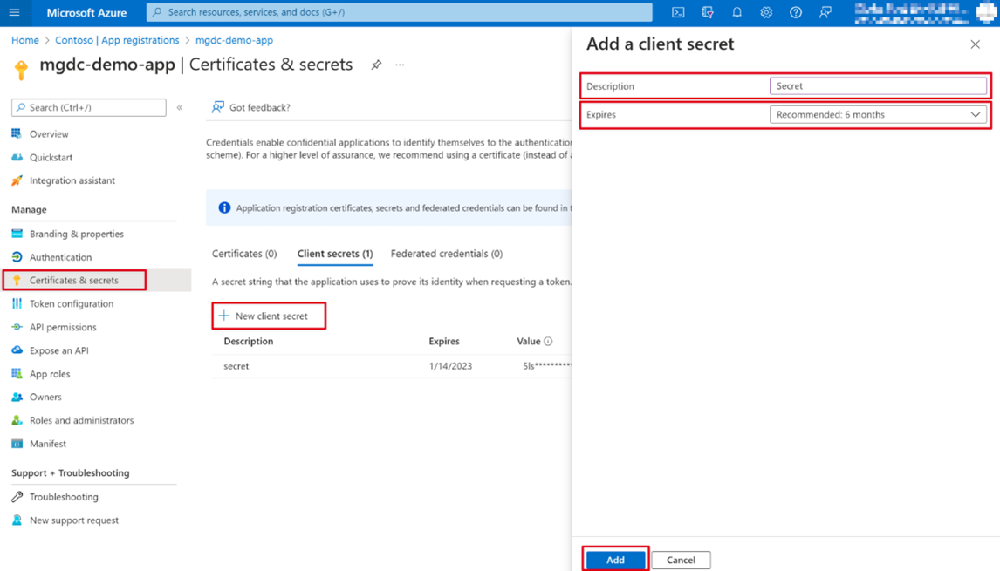Click the info icon on the credentials banner
The height and width of the screenshot is (571, 1000).
point(224,207)
